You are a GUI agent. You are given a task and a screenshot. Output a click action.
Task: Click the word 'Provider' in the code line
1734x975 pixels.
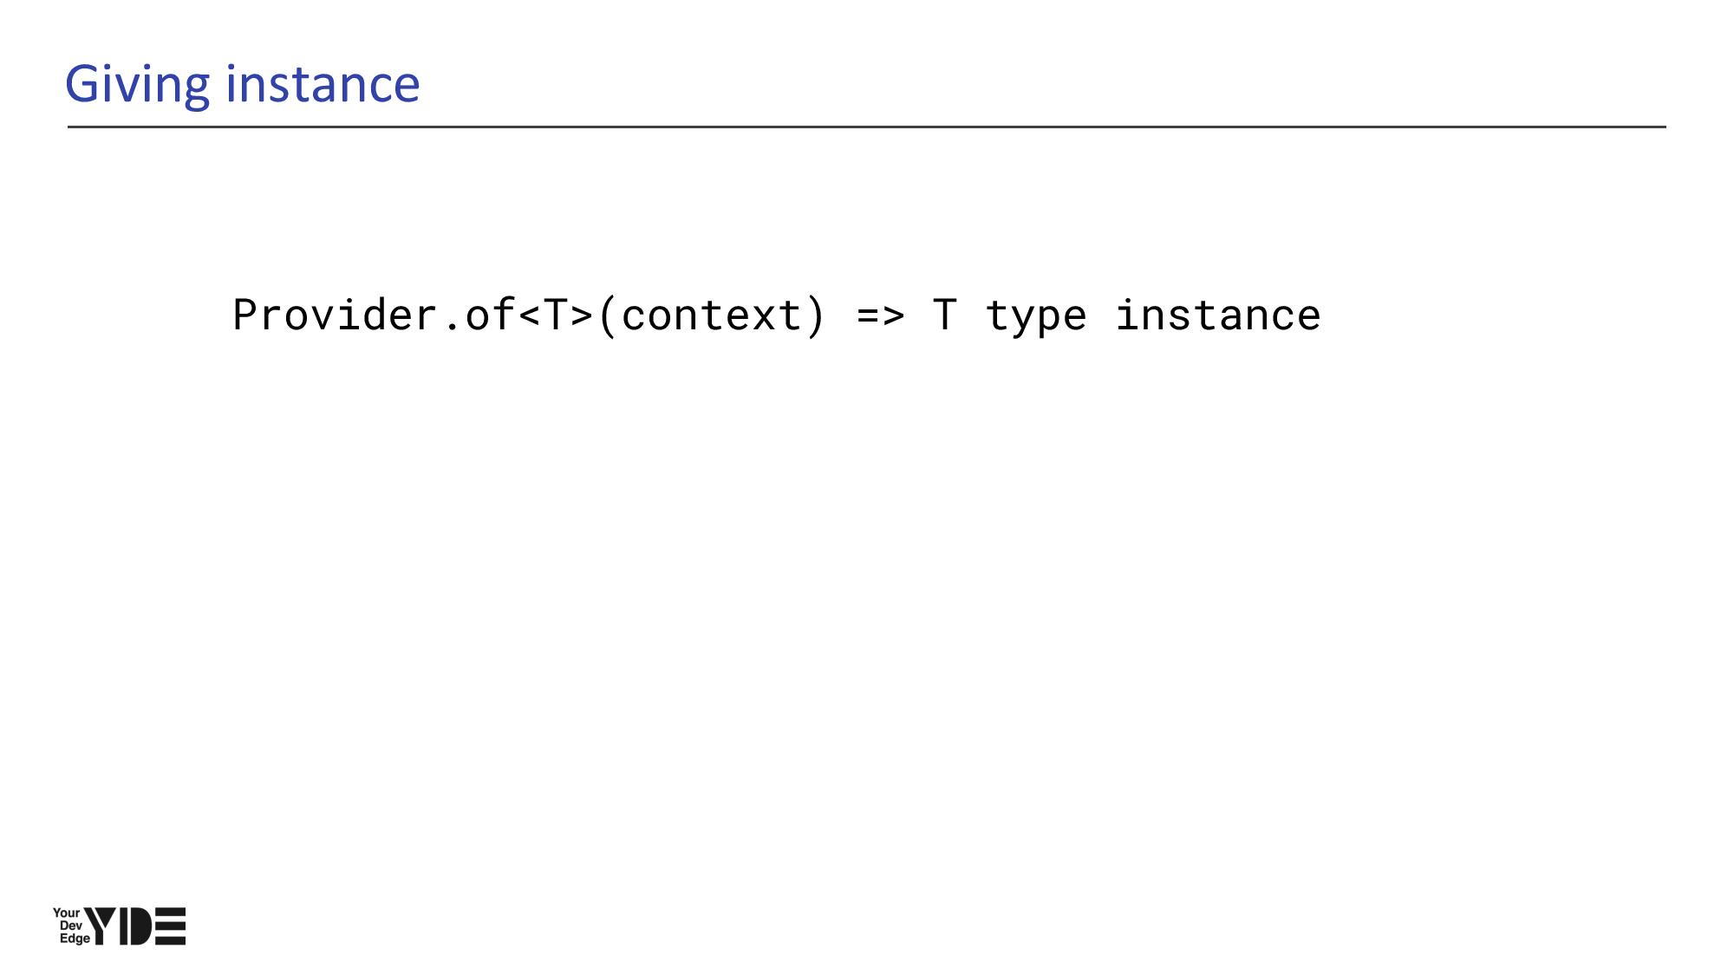(335, 315)
